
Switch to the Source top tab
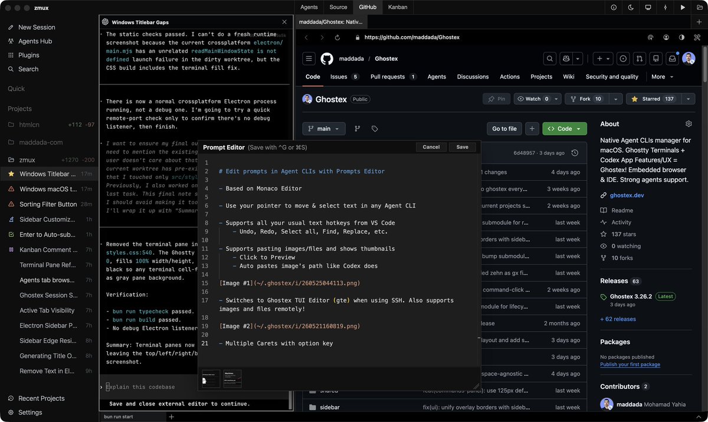tap(338, 7)
